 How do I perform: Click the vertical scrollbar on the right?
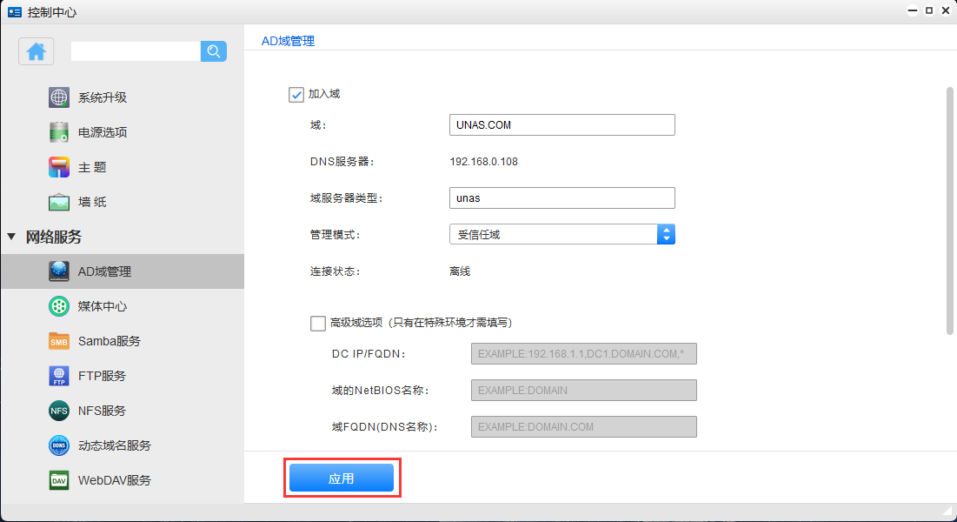click(x=949, y=209)
